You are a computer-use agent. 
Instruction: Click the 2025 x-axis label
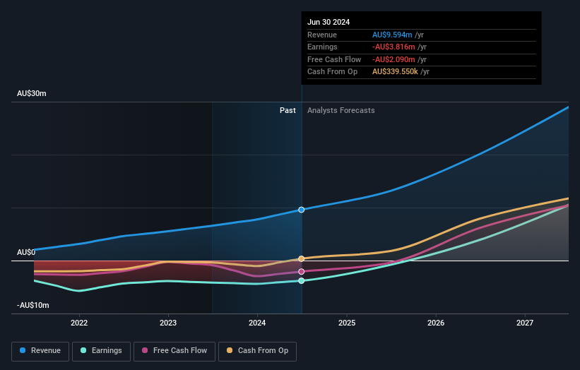347,323
